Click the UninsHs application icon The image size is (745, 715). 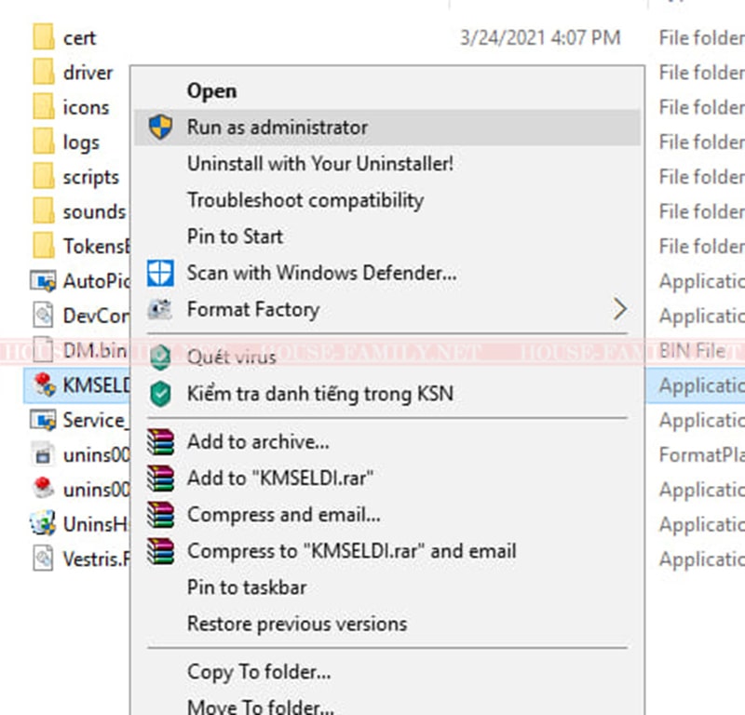(x=42, y=524)
